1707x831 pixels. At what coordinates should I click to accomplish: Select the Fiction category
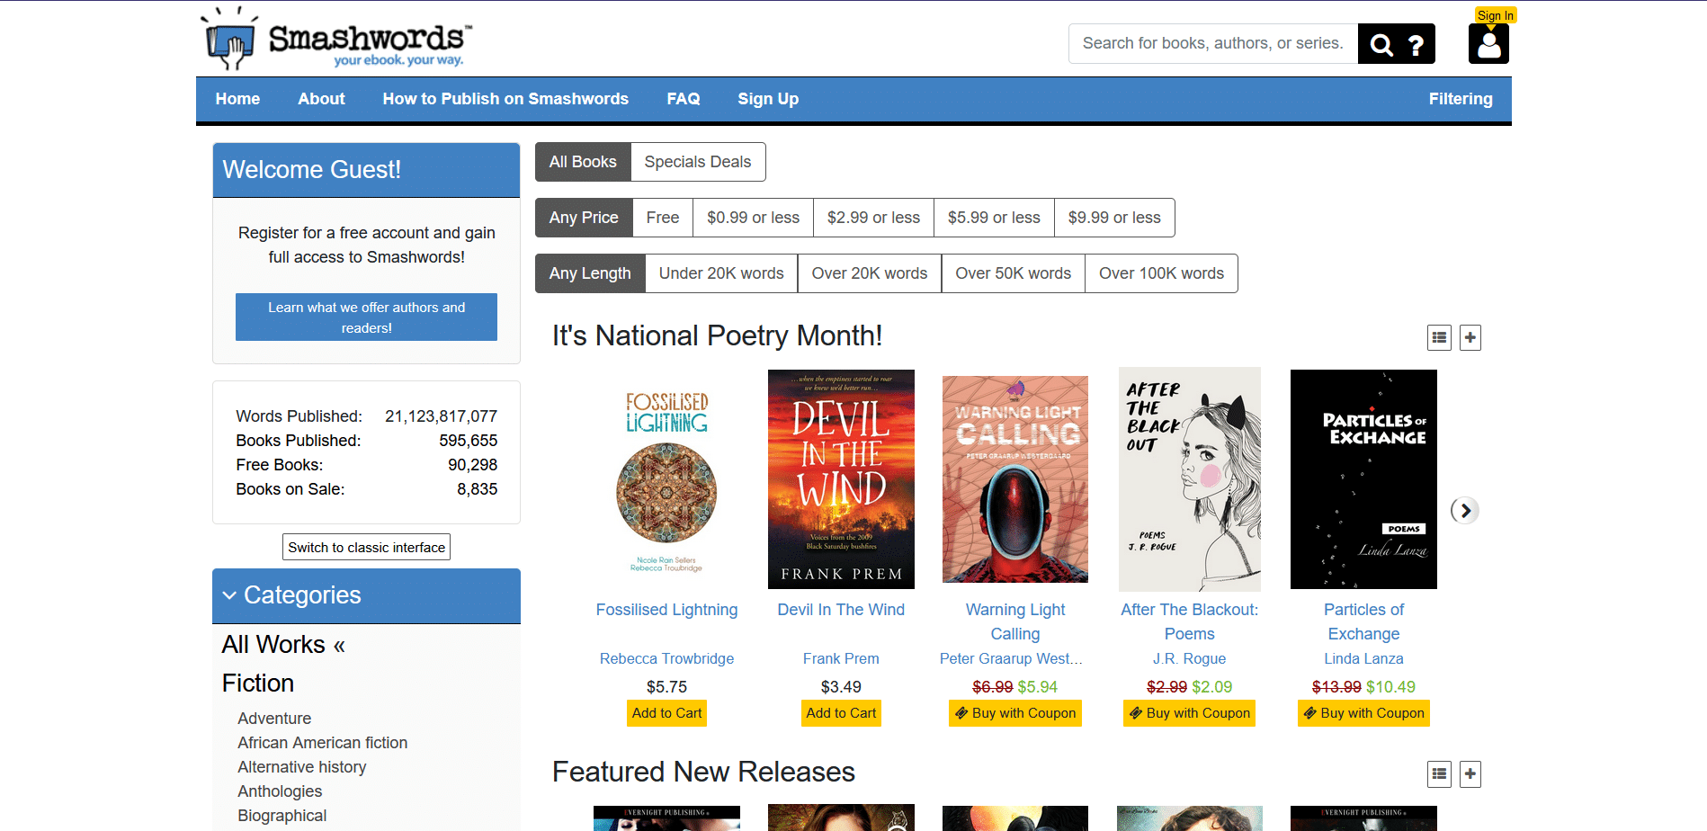click(x=258, y=684)
